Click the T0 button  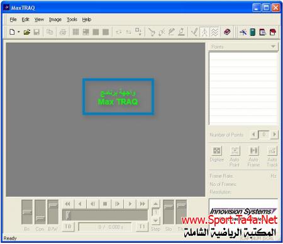coord(68,227)
